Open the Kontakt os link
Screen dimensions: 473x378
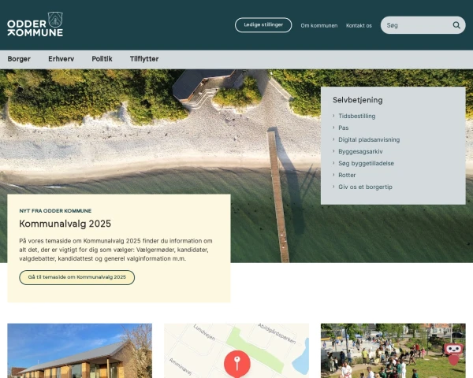(359, 26)
